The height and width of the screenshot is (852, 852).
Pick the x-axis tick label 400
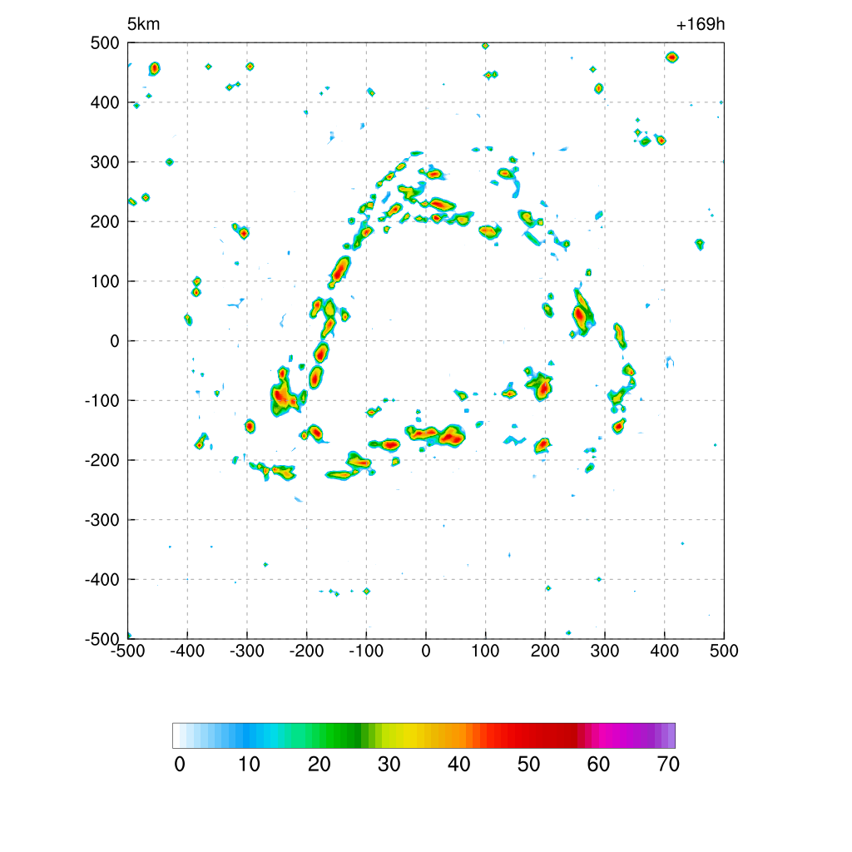tap(665, 651)
